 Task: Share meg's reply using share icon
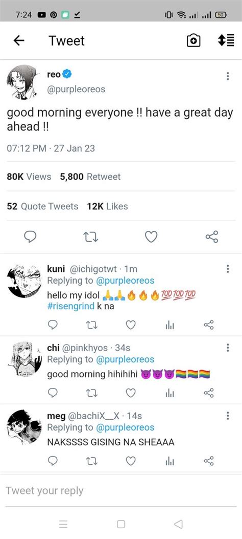[x=209, y=461]
